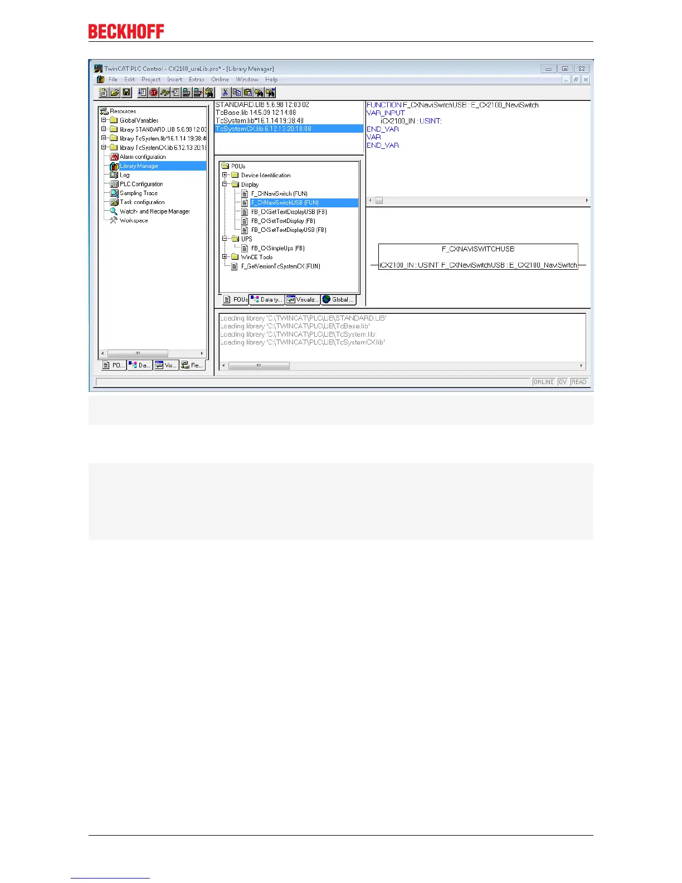
Task: Click the Find Next toolbar icon
Action: pyautogui.click(x=271, y=93)
